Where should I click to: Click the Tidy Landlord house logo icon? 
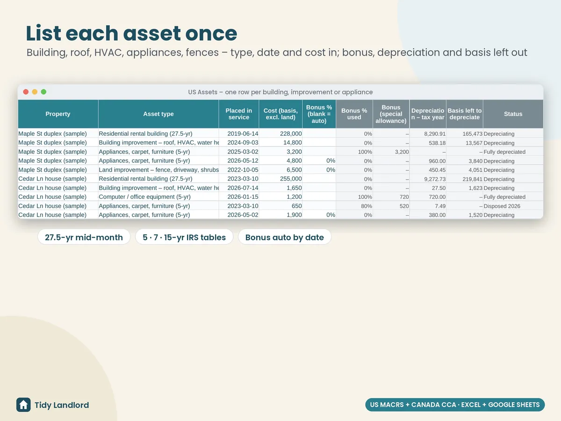tap(23, 405)
